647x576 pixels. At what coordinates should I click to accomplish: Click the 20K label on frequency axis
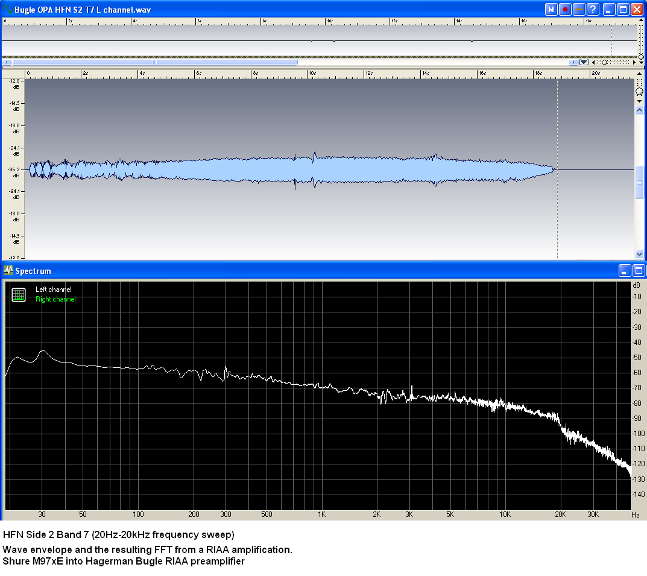[x=560, y=514]
